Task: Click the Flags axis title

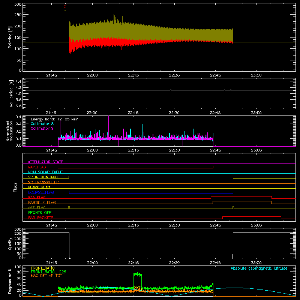Action: [x=15, y=187]
